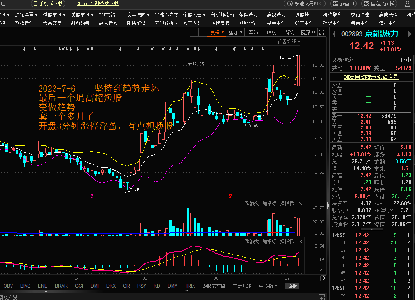Screen dimensions: 415x300
Task: Select the 模板 template tab
Action: tap(292, 286)
